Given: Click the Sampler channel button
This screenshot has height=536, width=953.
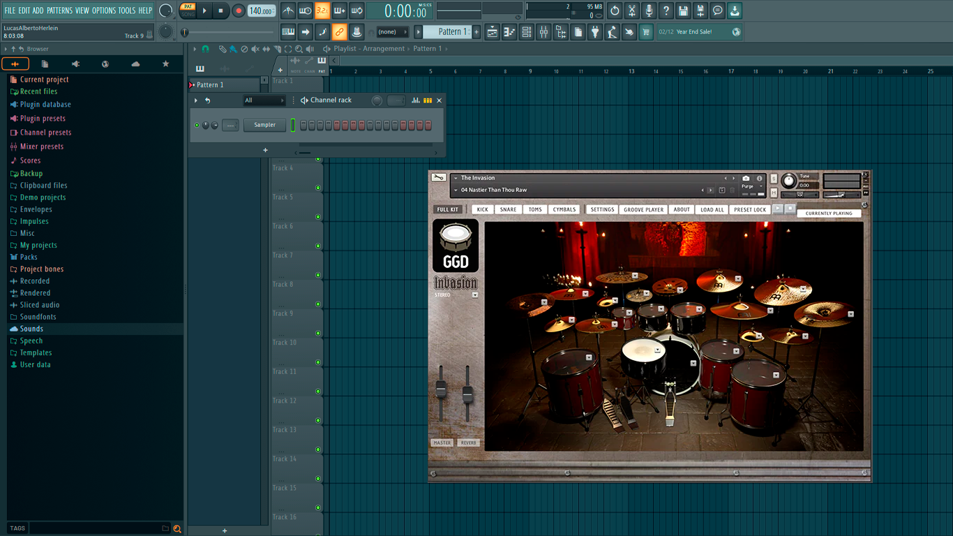Looking at the screenshot, I should [x=264, y=125].
